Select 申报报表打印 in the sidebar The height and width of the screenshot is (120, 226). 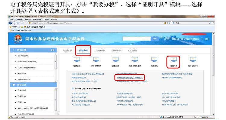24,79
